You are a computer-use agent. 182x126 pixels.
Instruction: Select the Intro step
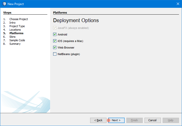pos(12,23)
